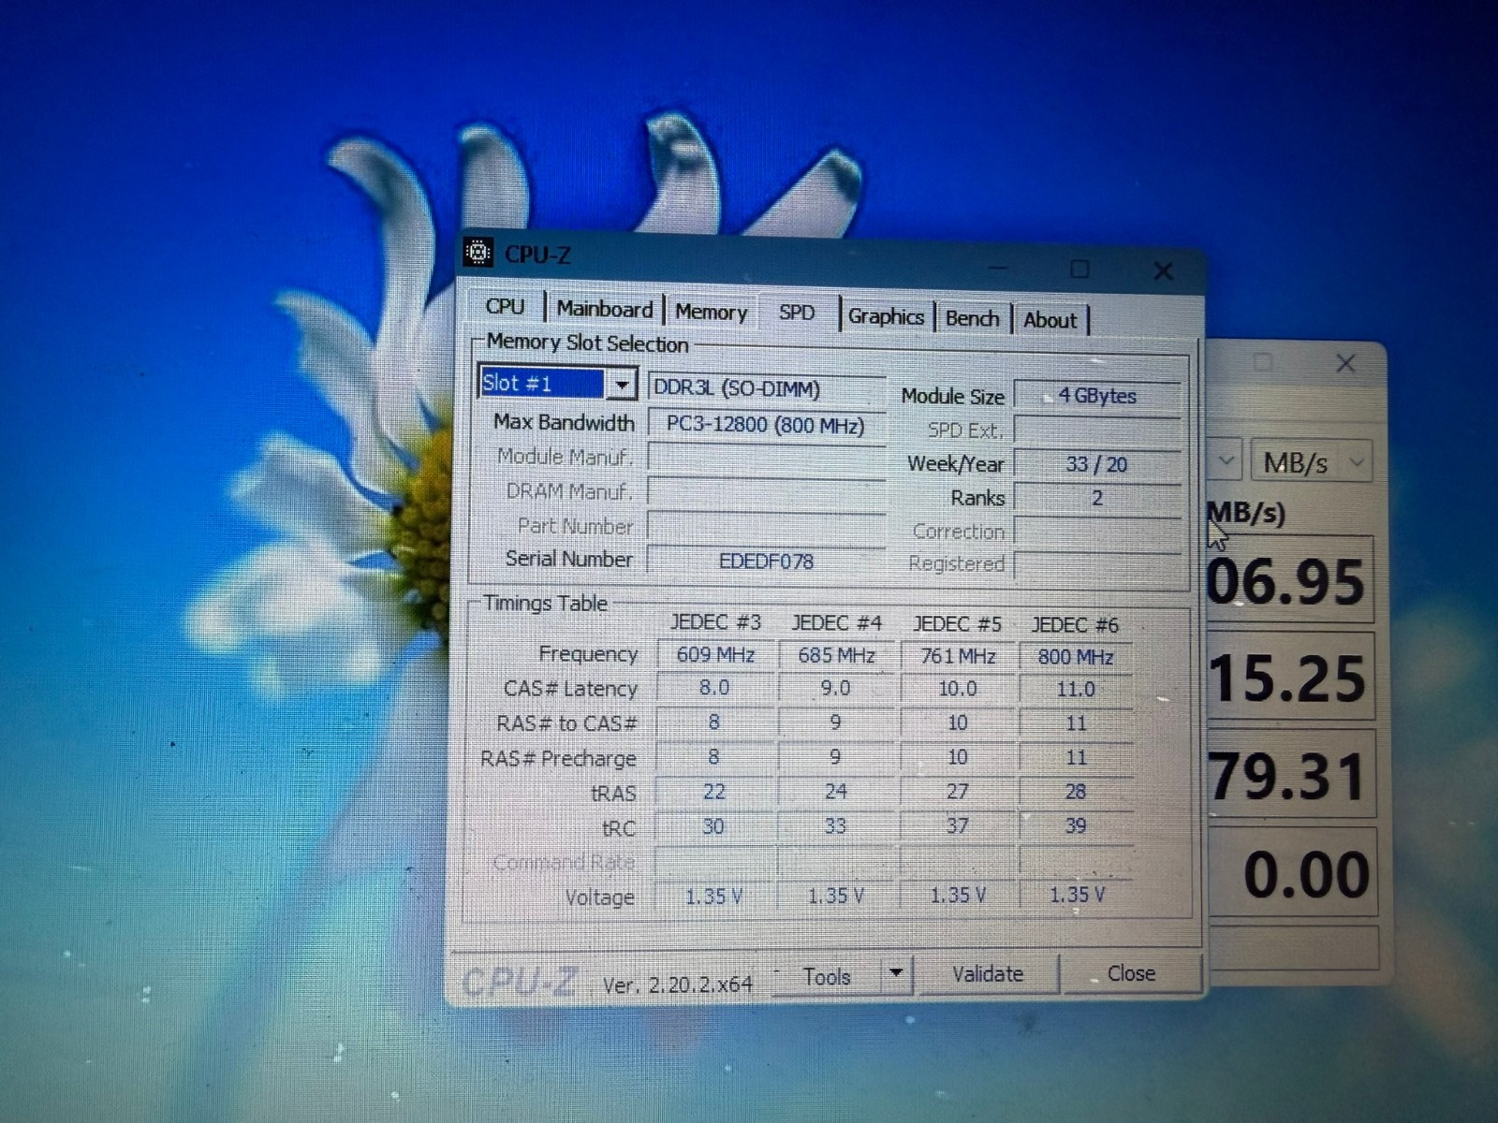The height and width of the screenshot is (1123, 1498).
Task: Go to the Bench tab
Action: [x=972, y=318]
